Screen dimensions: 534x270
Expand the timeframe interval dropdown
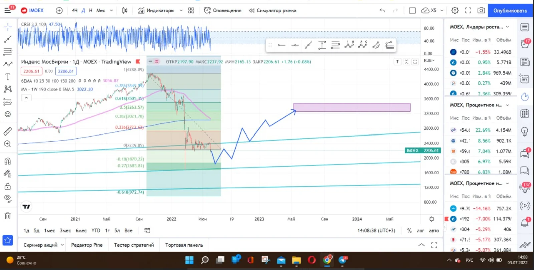tap(111, 10)
